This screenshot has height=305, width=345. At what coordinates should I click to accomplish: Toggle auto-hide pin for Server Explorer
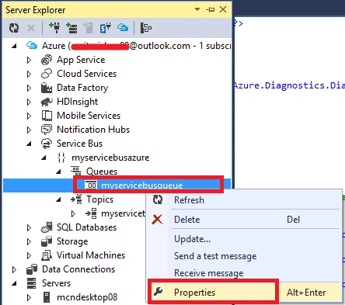coord(210,10)
